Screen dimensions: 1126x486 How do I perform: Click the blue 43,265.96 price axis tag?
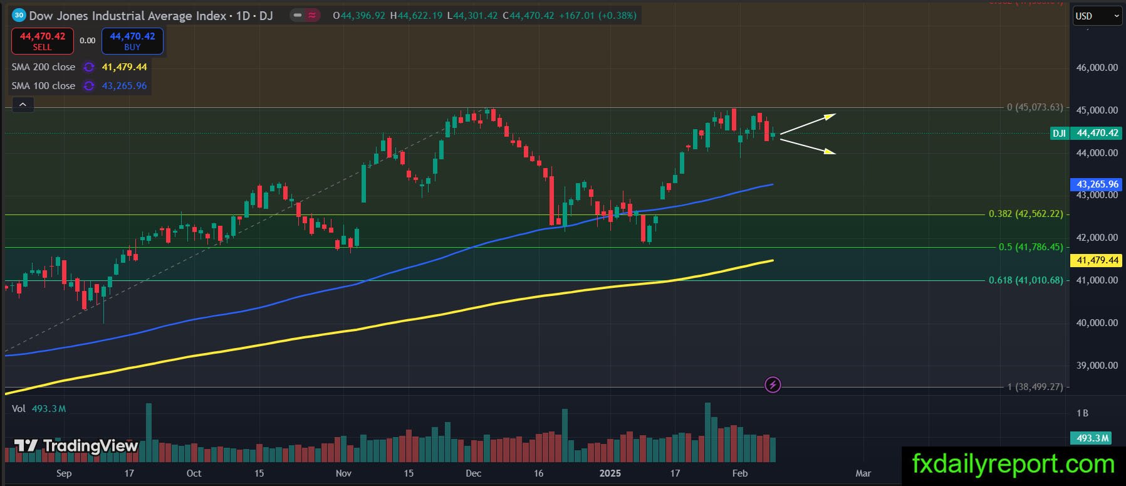click(1097, 184)
